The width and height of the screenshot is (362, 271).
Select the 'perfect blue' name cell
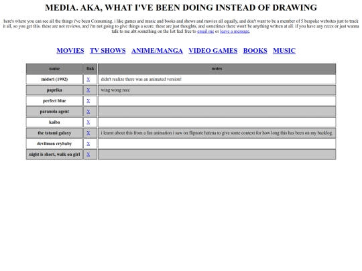click(x=54, y=100)
